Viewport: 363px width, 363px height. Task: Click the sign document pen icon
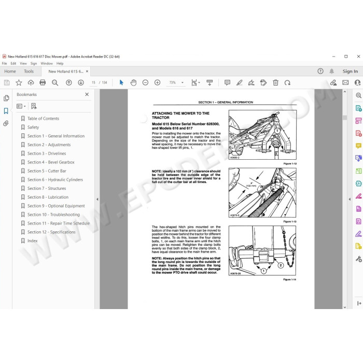pyautogui.click(x=251, y=82)
